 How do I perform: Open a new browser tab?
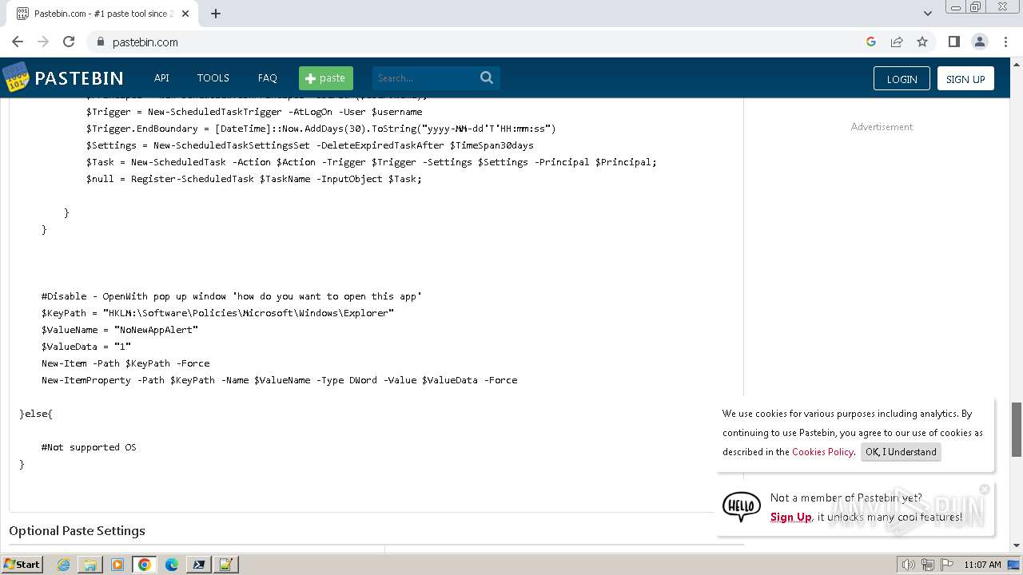(x=216, y=14)
